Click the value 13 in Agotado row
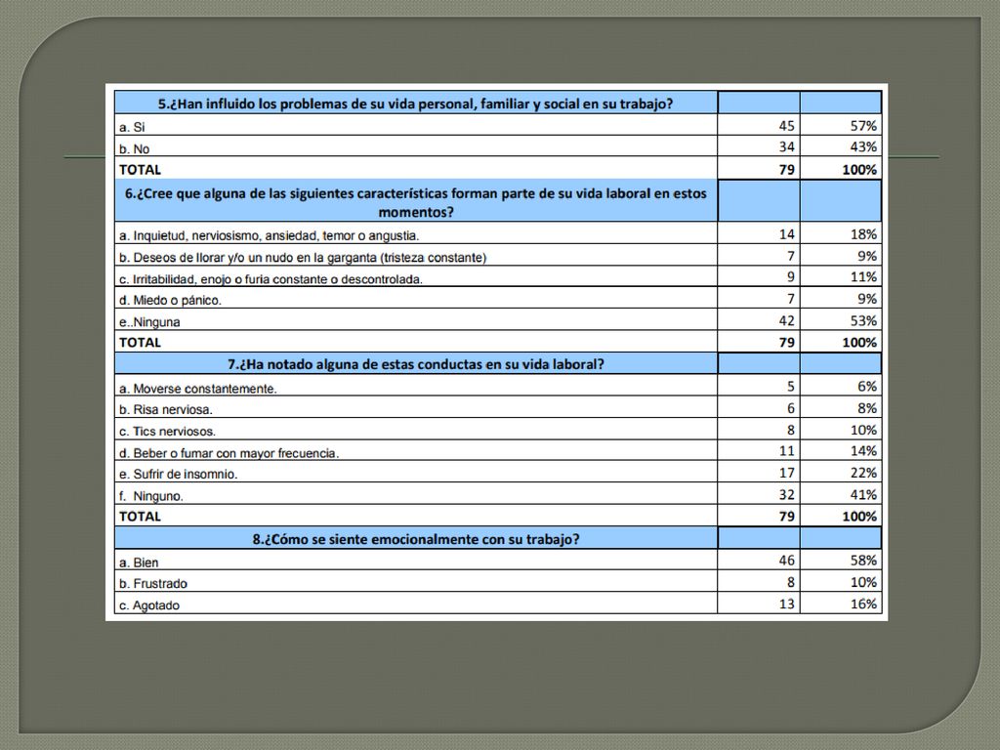 coord(786,604)
